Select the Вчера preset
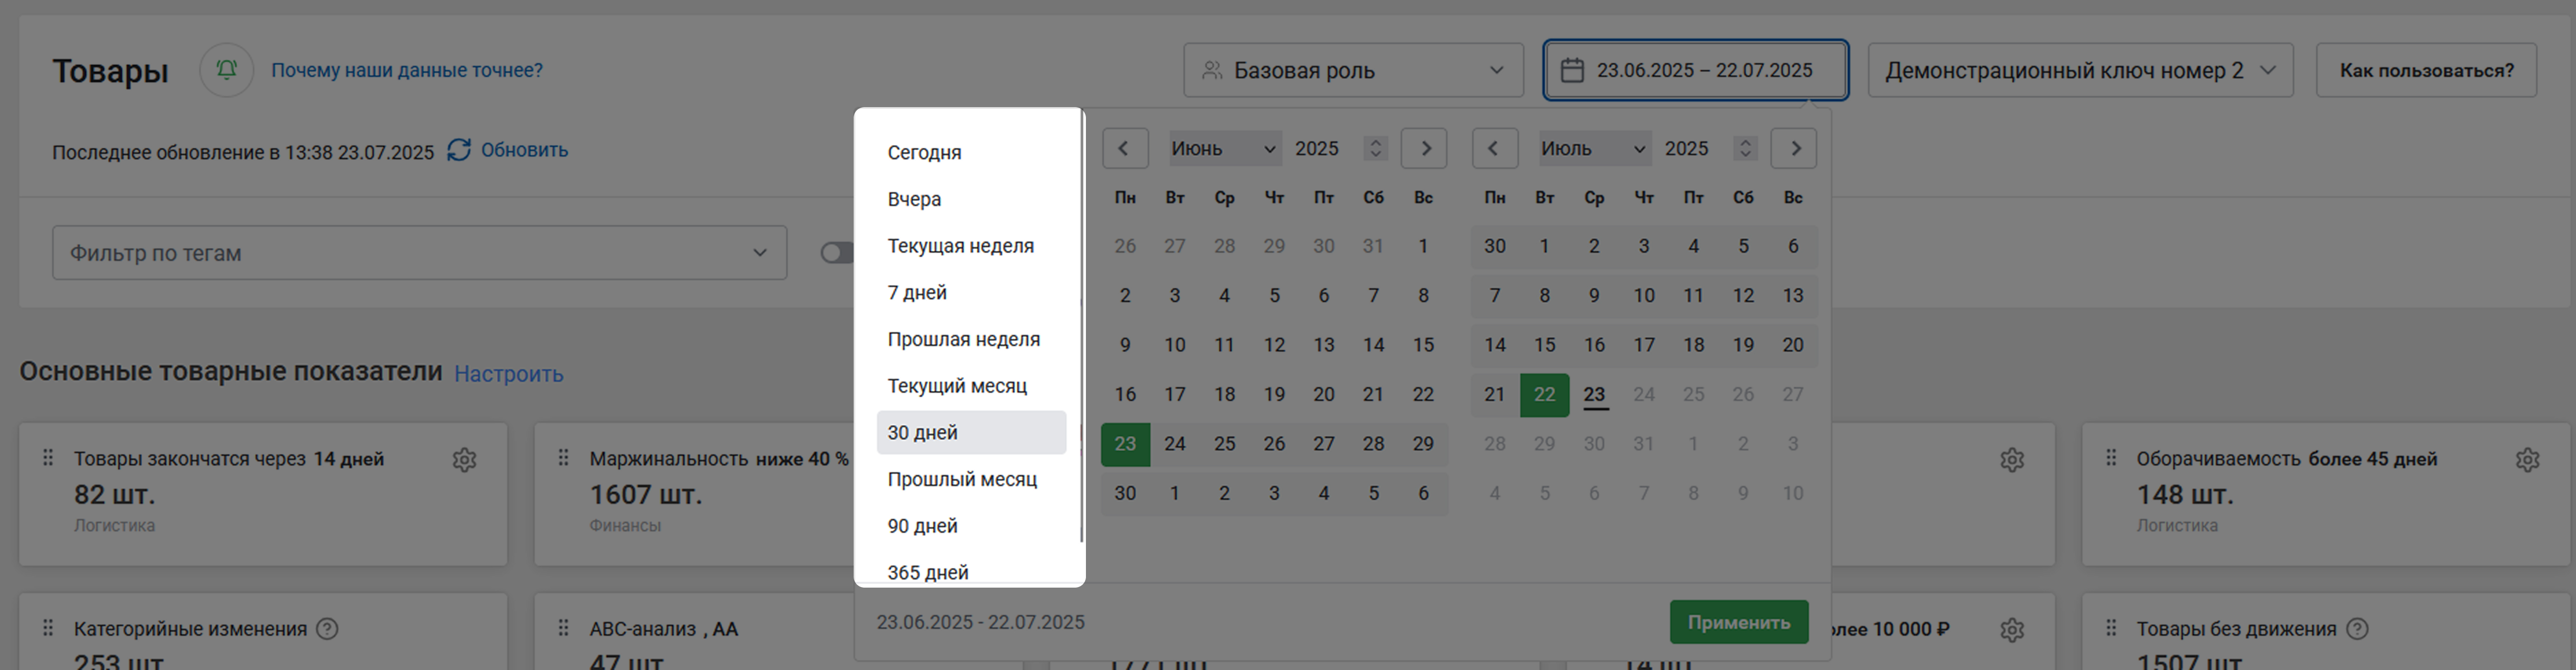2576x670 pixels. click(x=971, y=199)
